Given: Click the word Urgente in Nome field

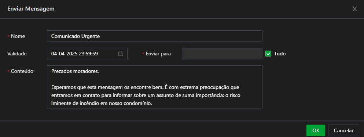Looking at the screenshot, I should pos(91,36).
